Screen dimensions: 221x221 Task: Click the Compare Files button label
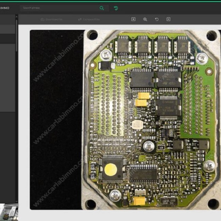click(91, 19)
